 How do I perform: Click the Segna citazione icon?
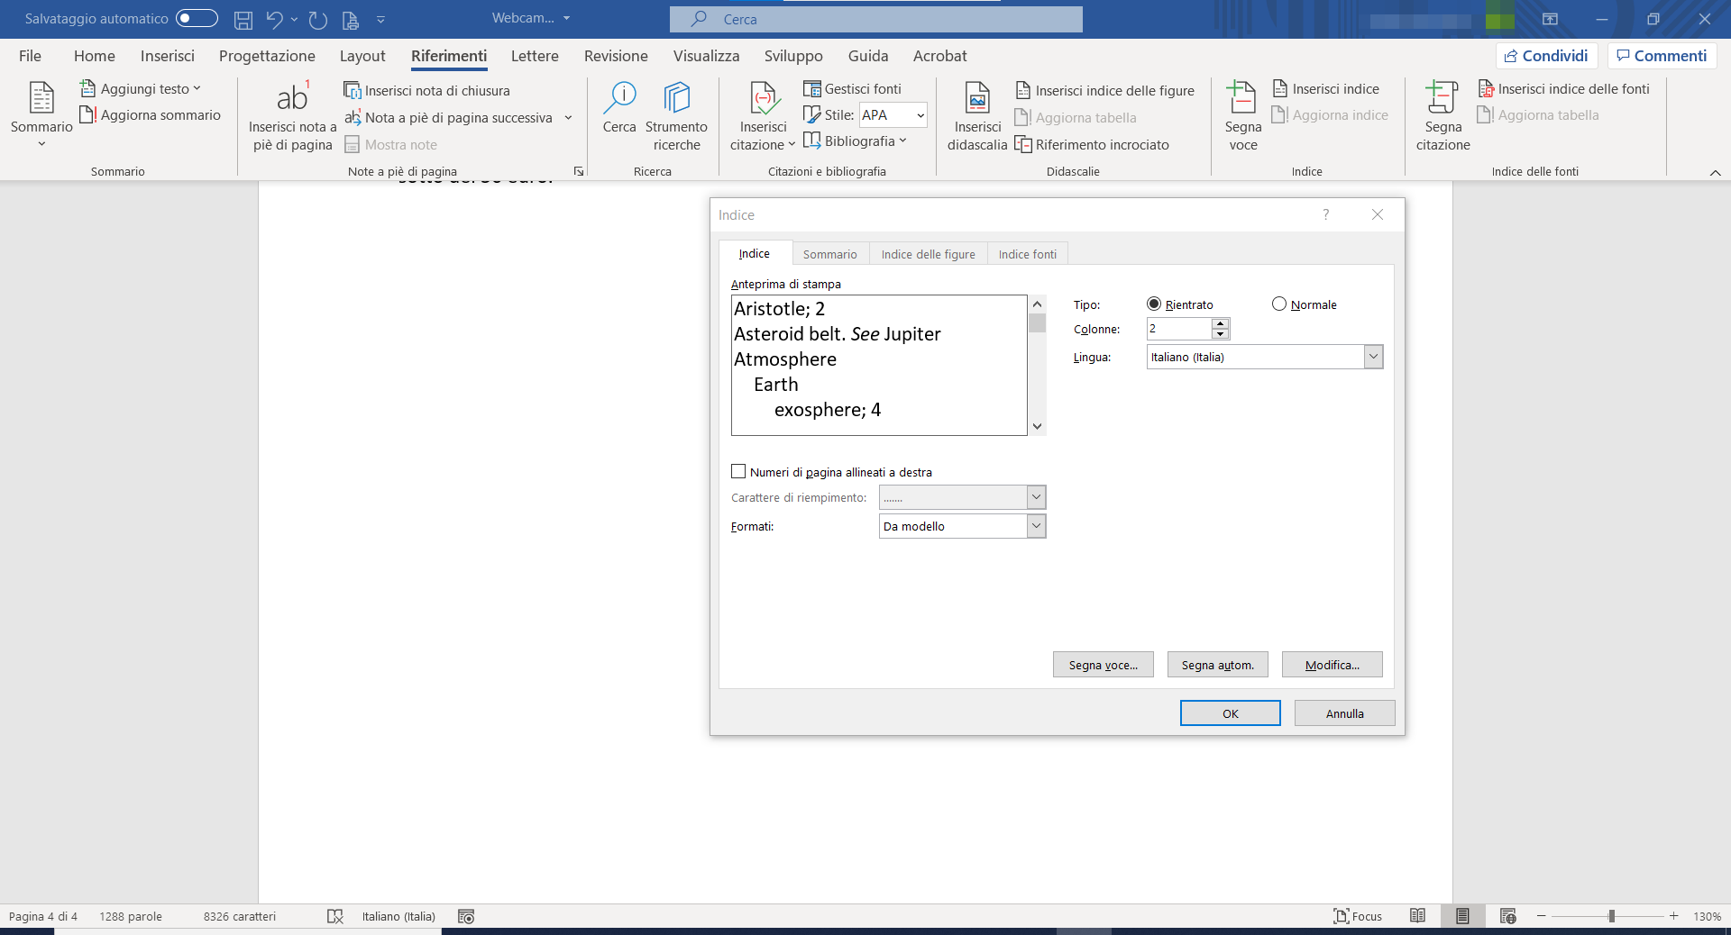pyautogui.click(x=1442, y=97)
